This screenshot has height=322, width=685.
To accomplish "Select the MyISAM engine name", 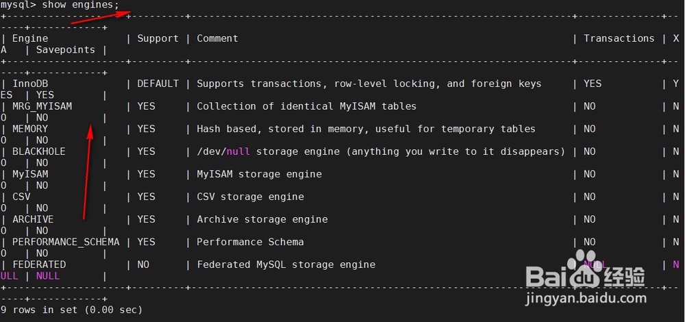I will click(x=30, y=174).
